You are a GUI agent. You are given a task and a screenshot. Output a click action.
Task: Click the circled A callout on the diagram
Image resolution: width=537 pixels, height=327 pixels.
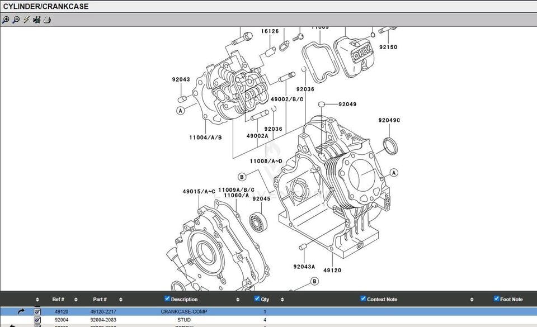point(180,111)
